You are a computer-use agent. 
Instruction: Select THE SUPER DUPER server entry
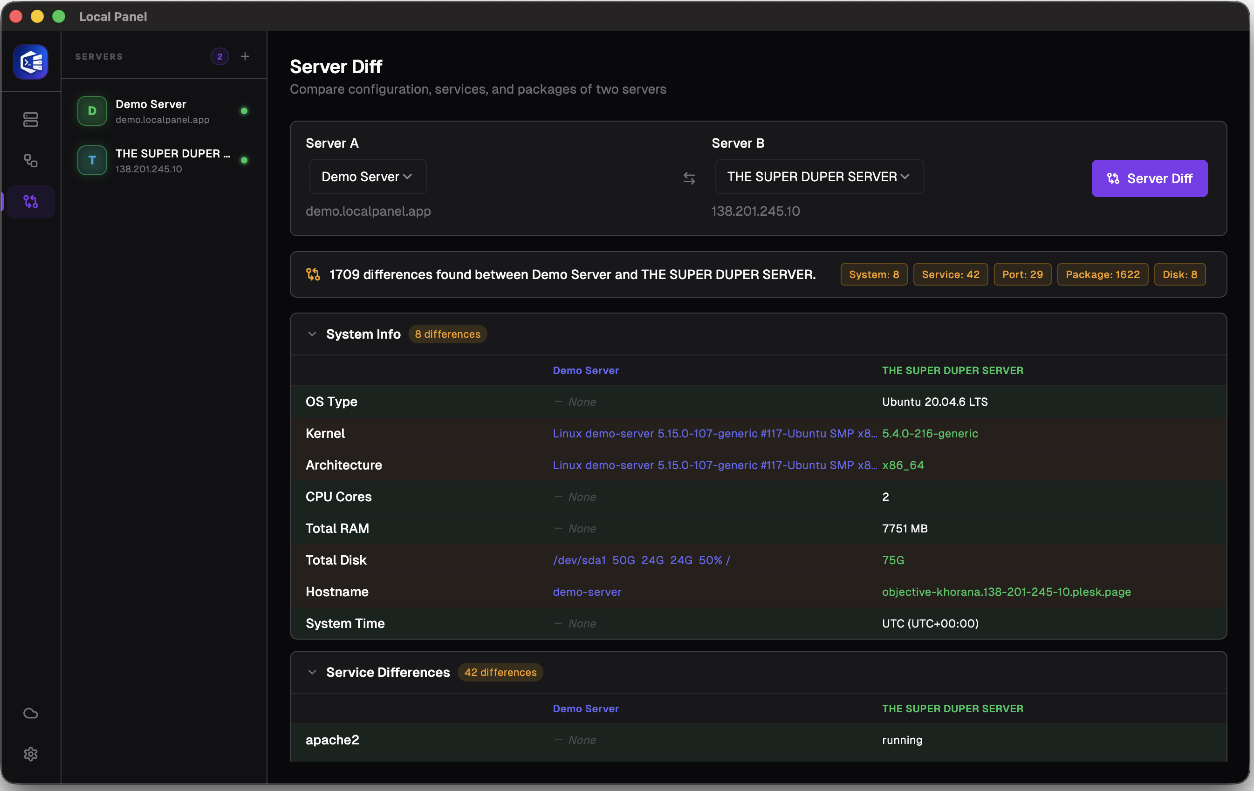click(x=164, y=160)
